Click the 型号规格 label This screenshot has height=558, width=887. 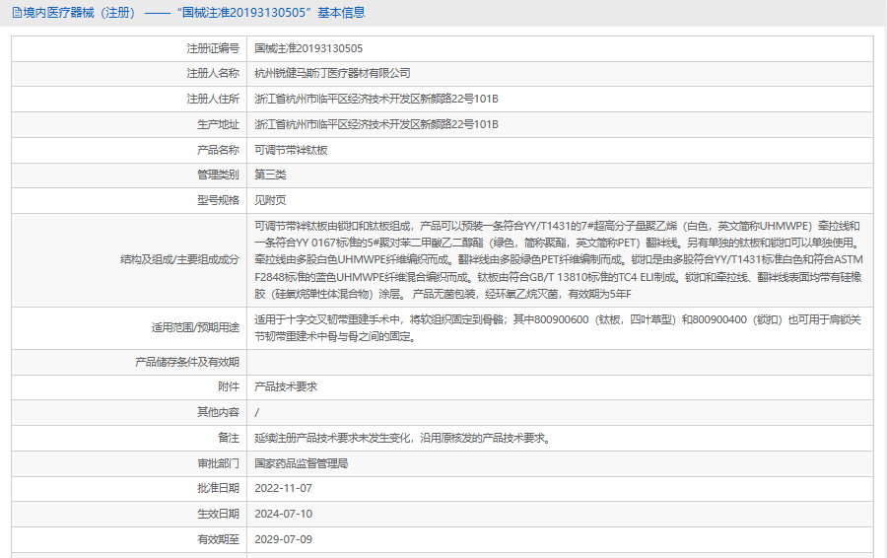click(x=219, y=200)
